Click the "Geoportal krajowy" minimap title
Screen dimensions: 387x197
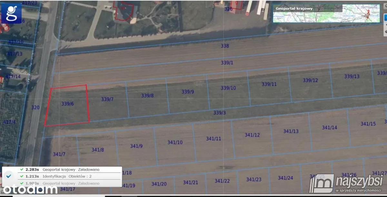(x=294, y=9)
